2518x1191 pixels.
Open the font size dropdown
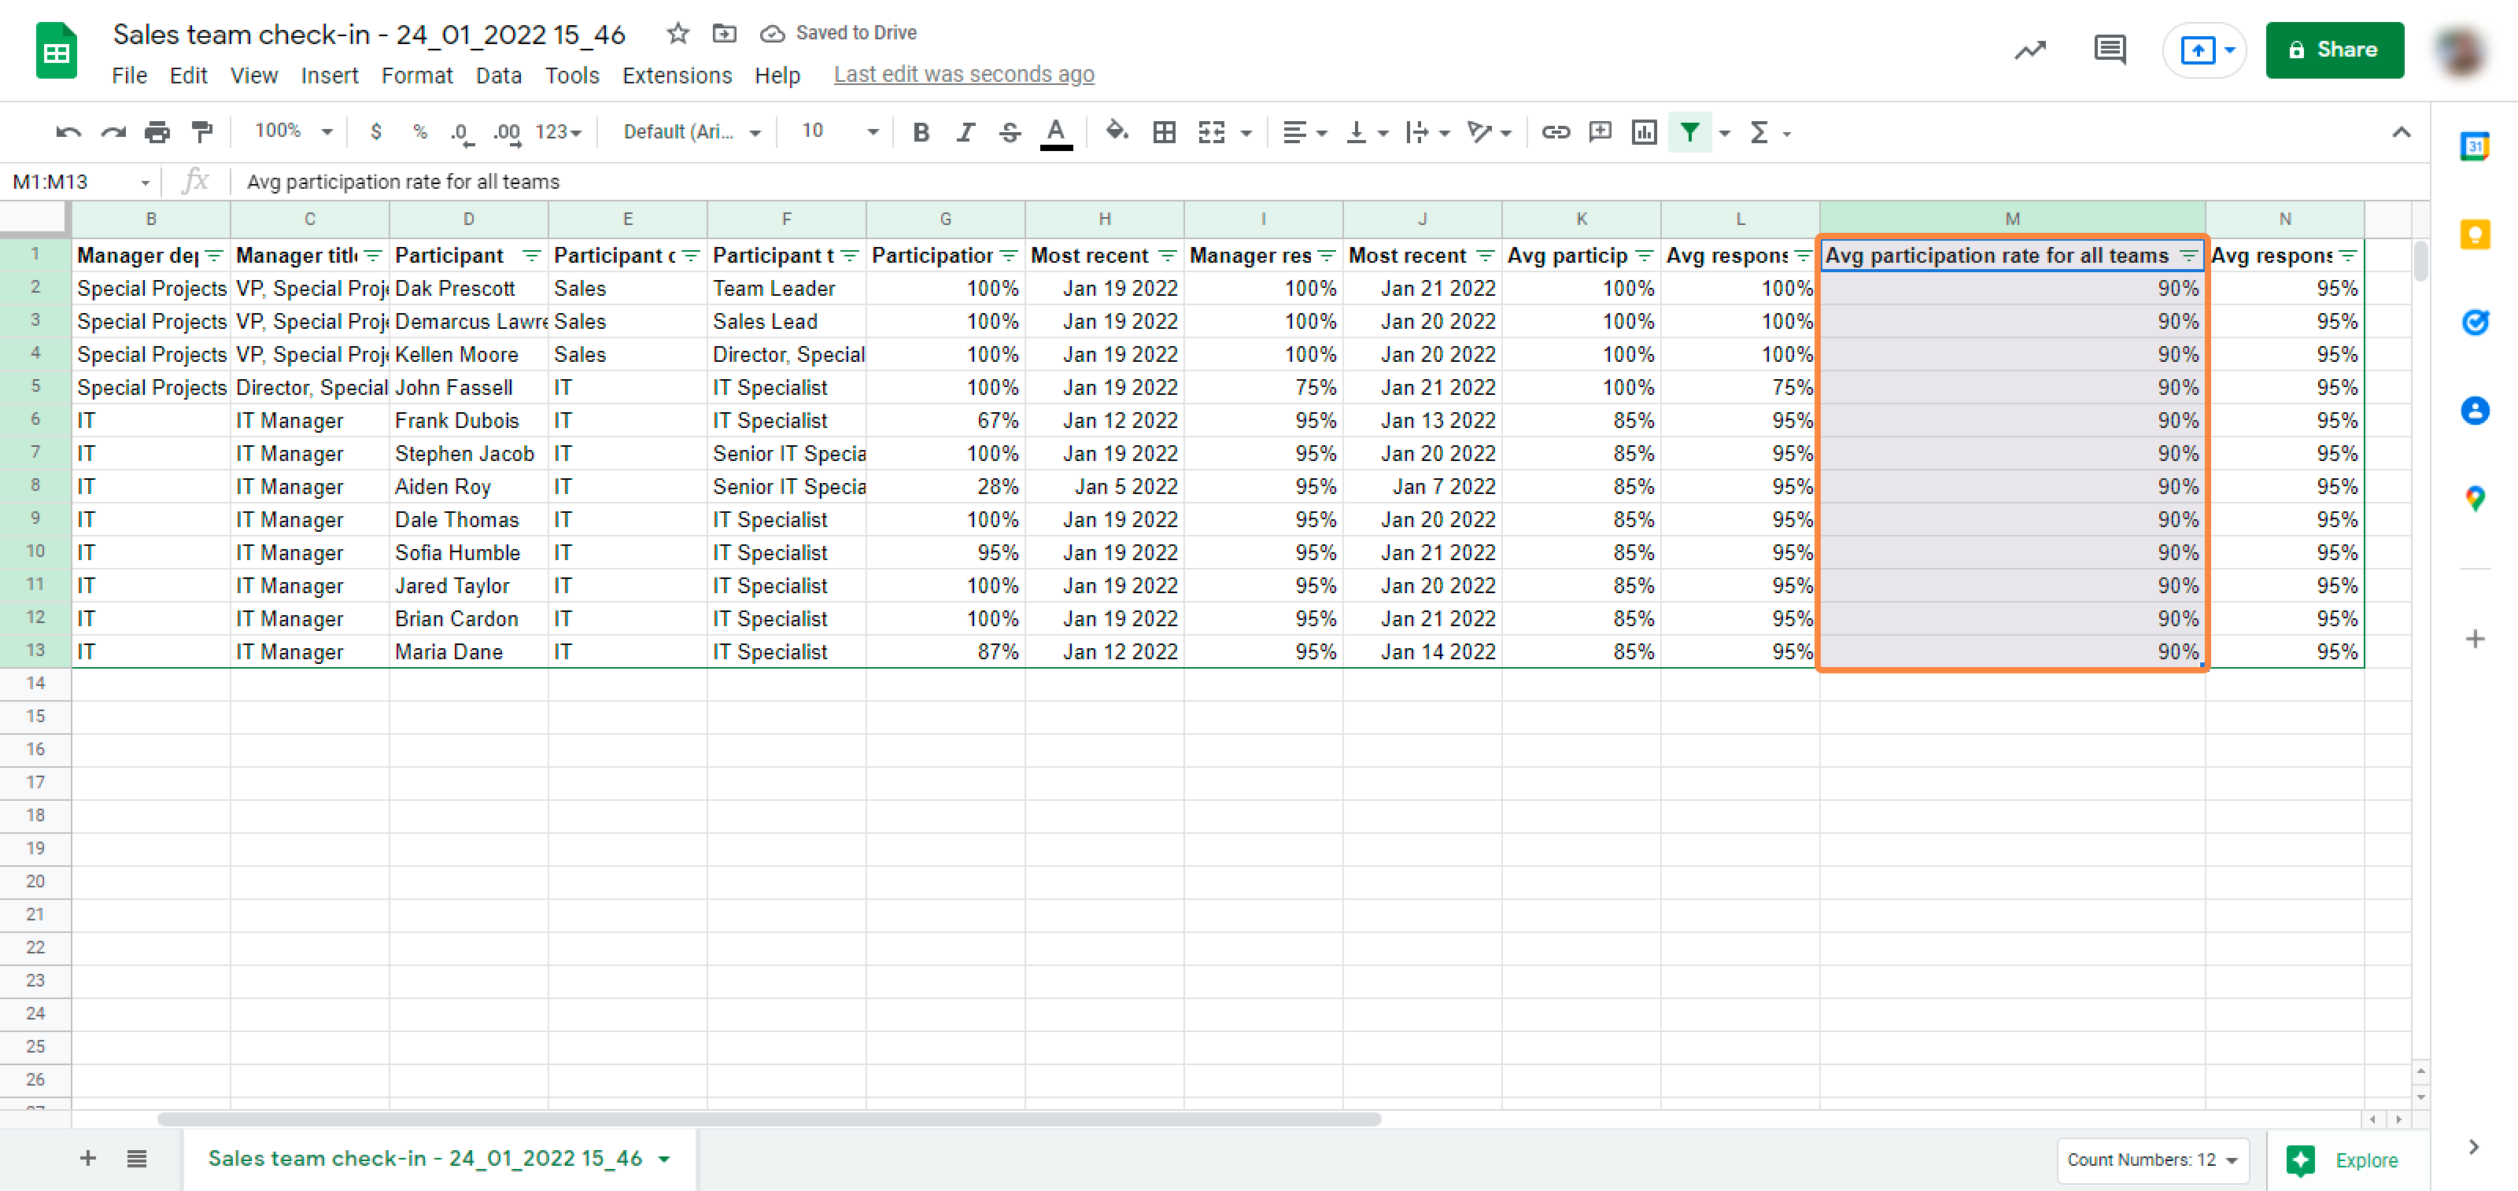click(x=840, y=131)
